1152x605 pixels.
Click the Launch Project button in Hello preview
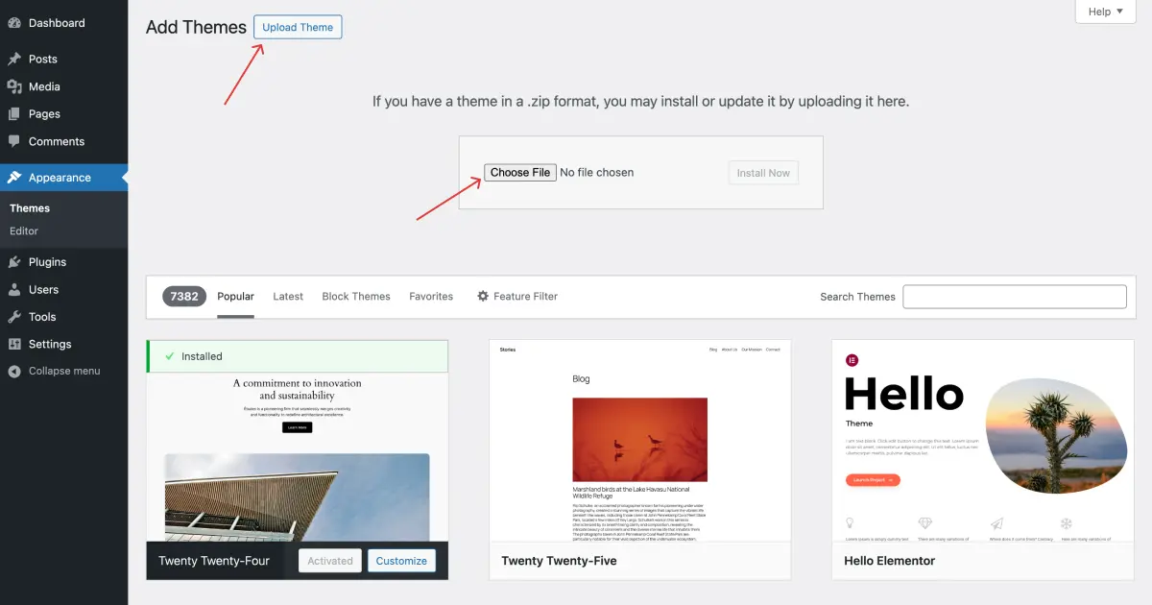pos(873,479)
